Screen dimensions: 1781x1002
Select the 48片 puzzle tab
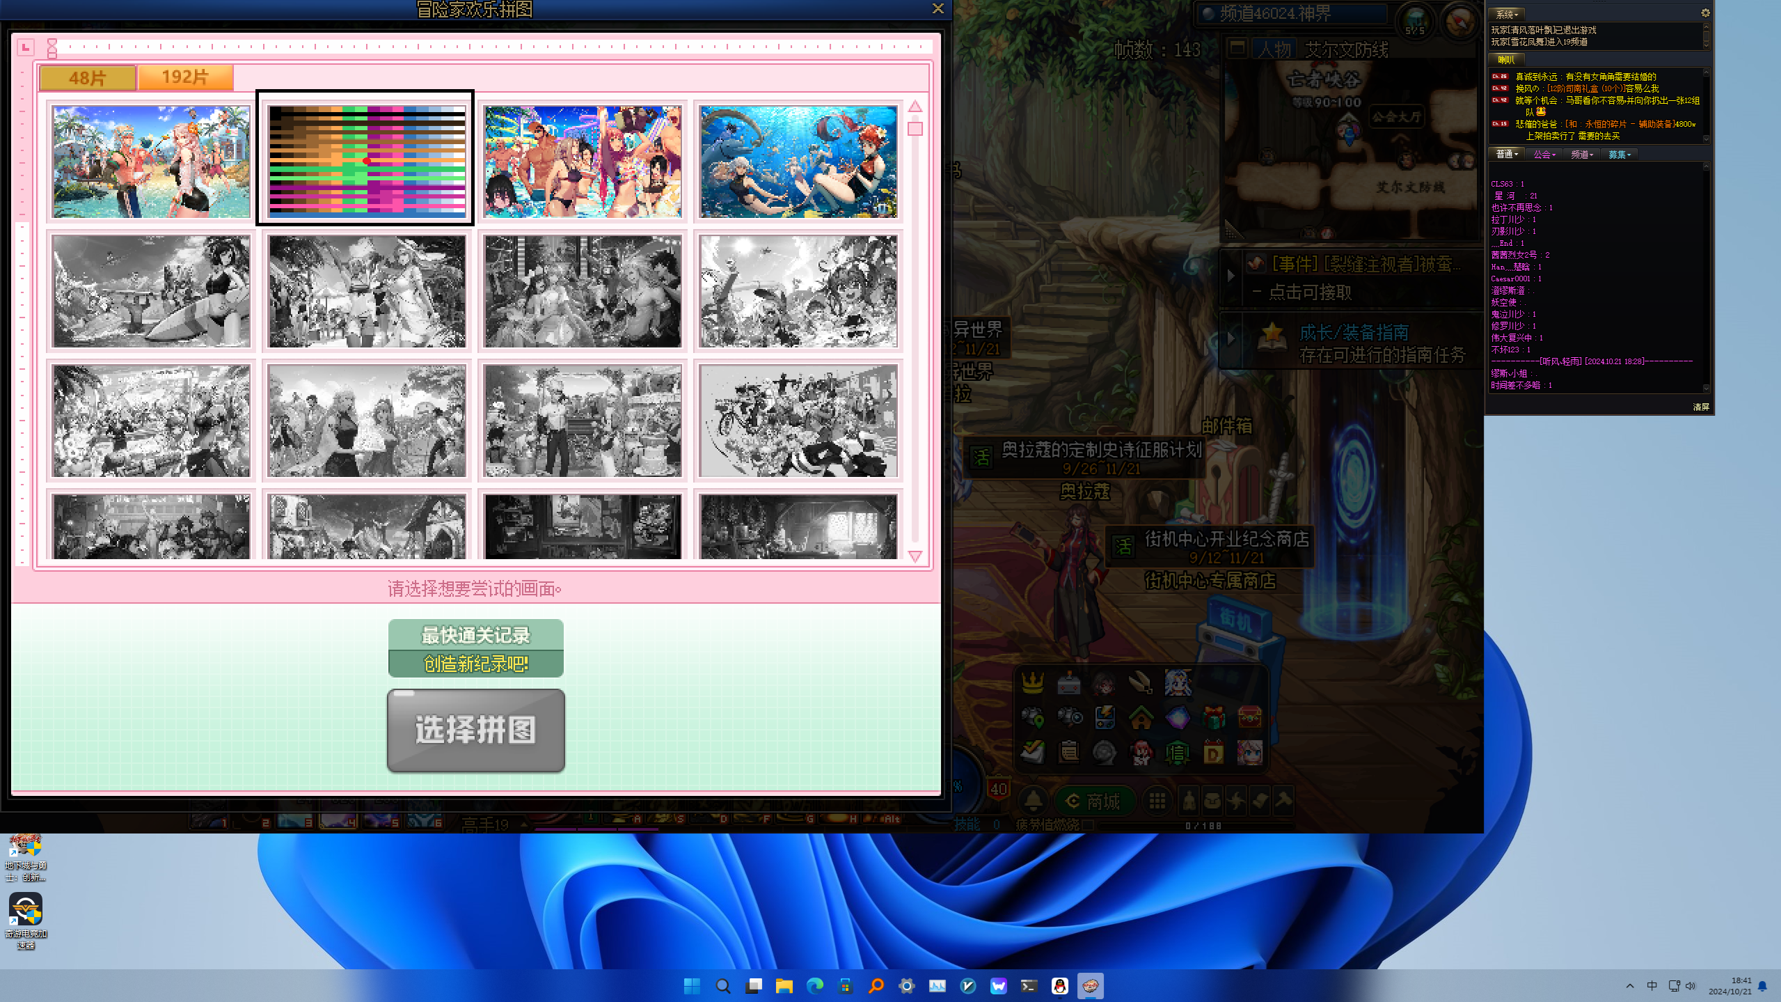[x=88, y=78]
